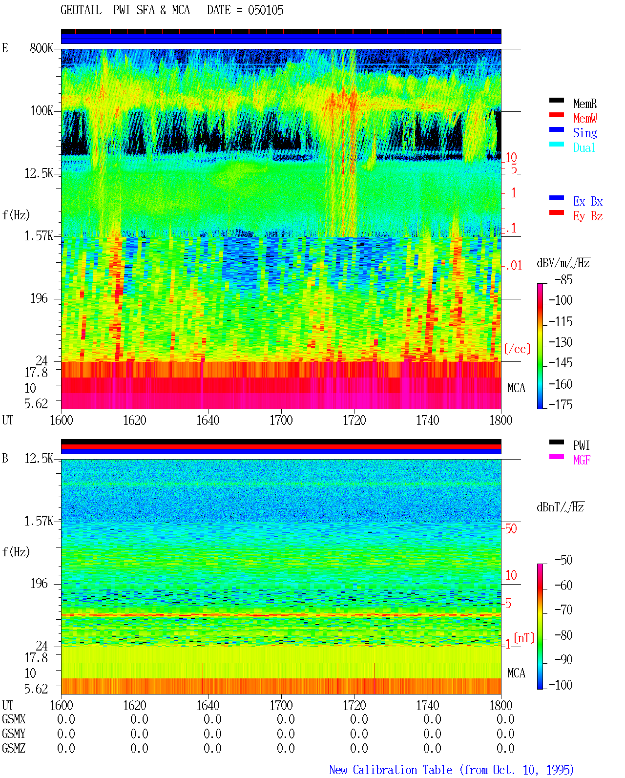Click the -50 value on the B color scale
Image resolution: width=625 pixels, height=778 pixels.
tap(563, 560)
